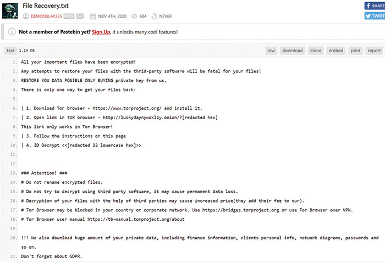Click the PRO badge
The height and width of the screenshot is (263, 385).
tap(69, 16)
